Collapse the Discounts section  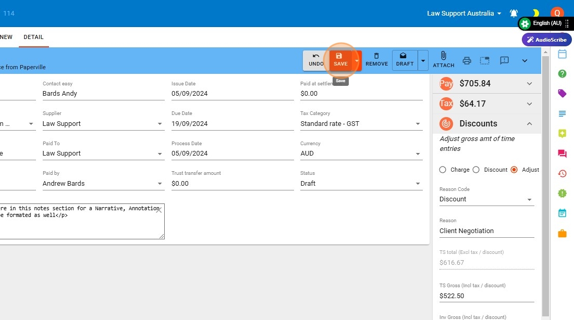(x=529, y=124)
